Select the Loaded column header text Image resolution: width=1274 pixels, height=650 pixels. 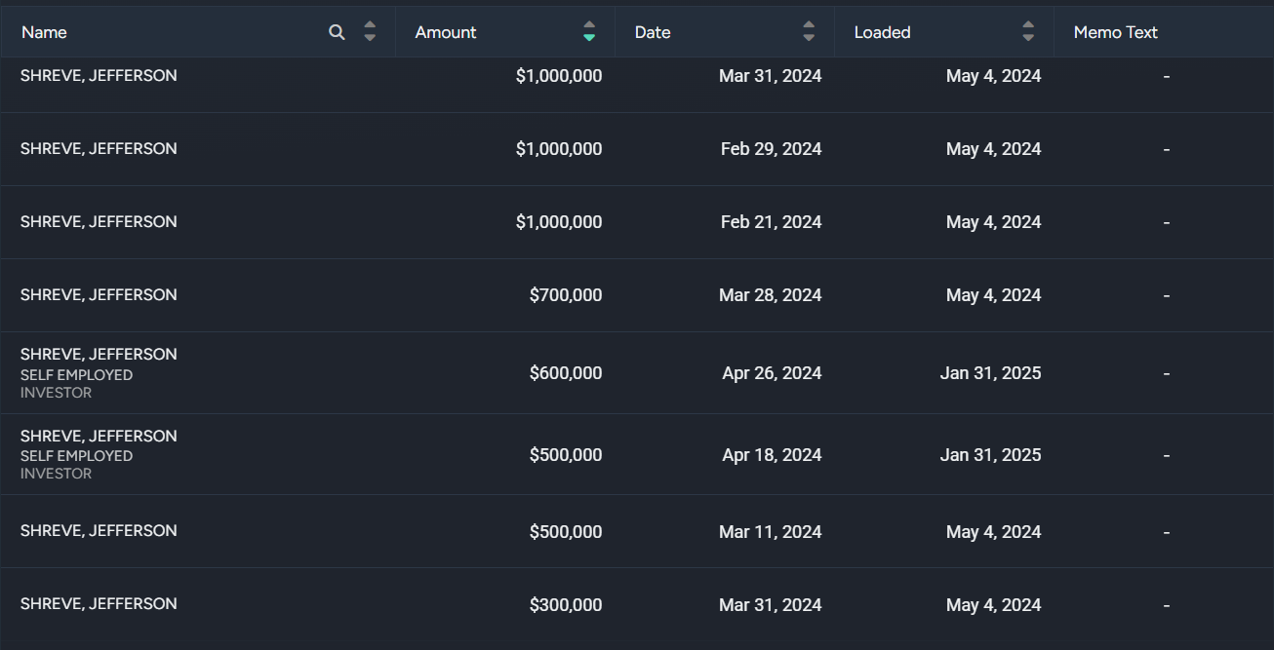pos(882,32)
